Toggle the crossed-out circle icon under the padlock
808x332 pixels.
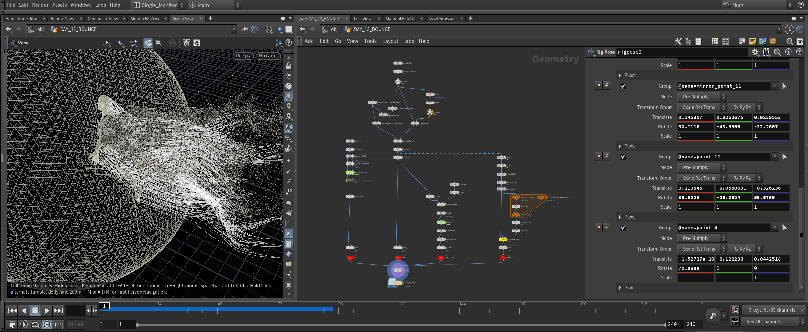(289, 76)
